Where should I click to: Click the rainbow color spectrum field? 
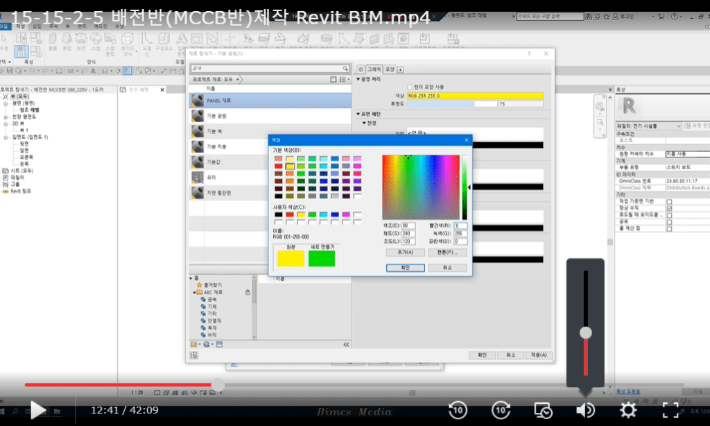421,187
